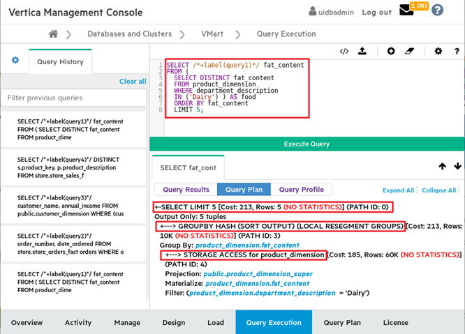Open the Group By product_dimension.fat_content link
The height and width of the screenshot is (334, 465).
tap(247, 245)
